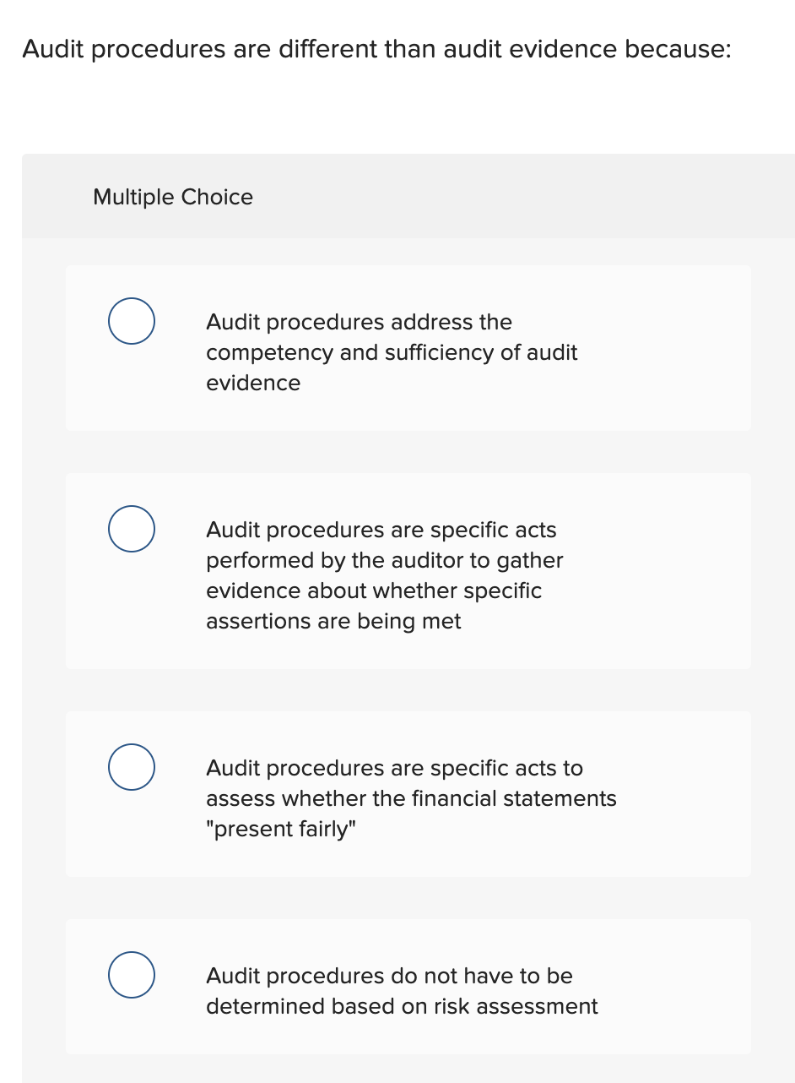Pick the answer about financial statements presenting fairly
The image size is (795, 1083).
[411, 797]
